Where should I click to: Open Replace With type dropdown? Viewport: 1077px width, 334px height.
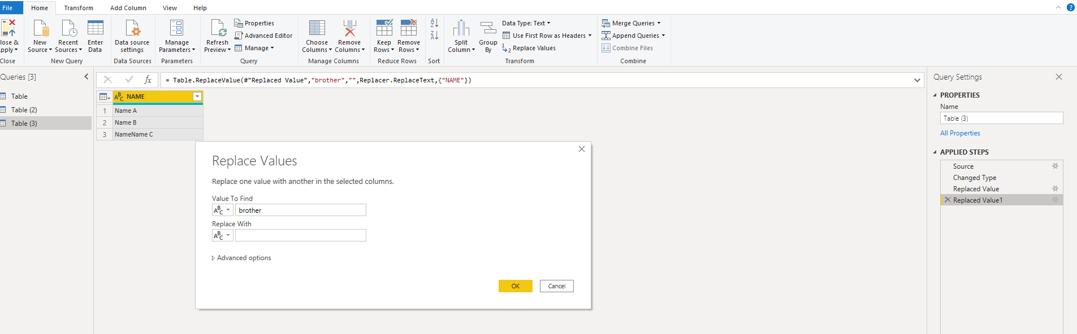[x=223, y=235]
